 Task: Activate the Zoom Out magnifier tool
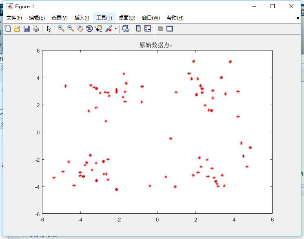click(70, 29)
